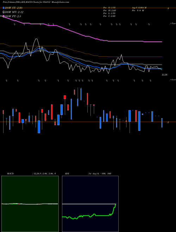Click the ADX (14 day) parameters text

100,174
